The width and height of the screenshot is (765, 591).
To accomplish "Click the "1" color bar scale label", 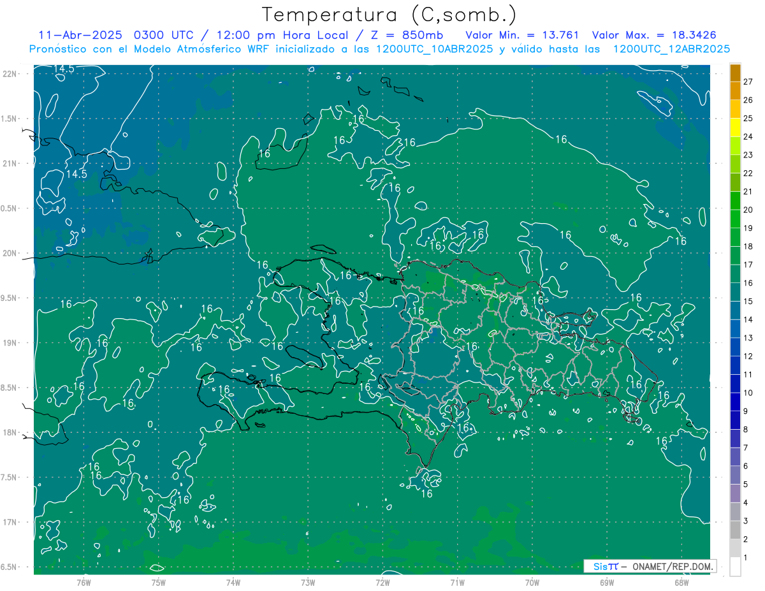I will tap(746, 558).
